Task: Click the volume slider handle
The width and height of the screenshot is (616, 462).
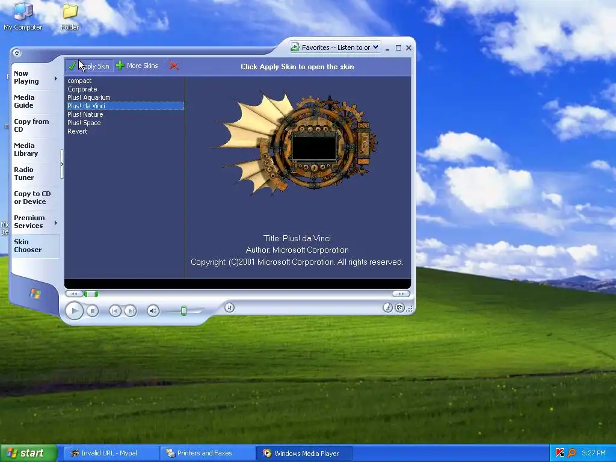Action: 183,311
